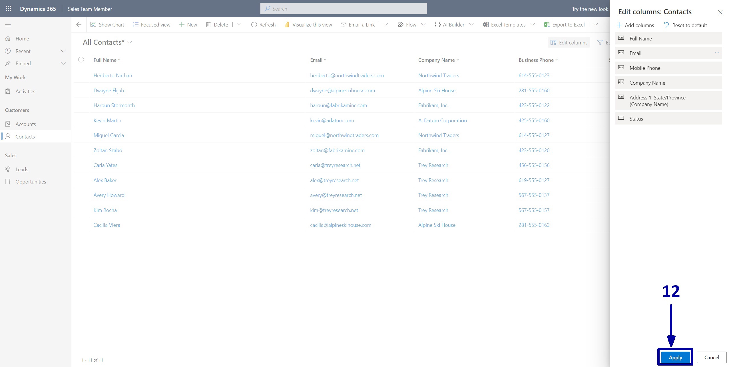The image size is (731, 367).
Task: Collapse the site map hamburger menu
Action: (8, 25)
